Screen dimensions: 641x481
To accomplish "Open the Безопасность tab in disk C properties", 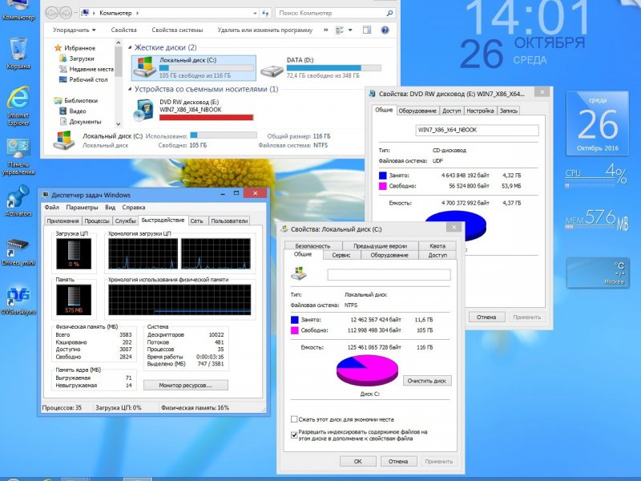I will tap(312, 246).
